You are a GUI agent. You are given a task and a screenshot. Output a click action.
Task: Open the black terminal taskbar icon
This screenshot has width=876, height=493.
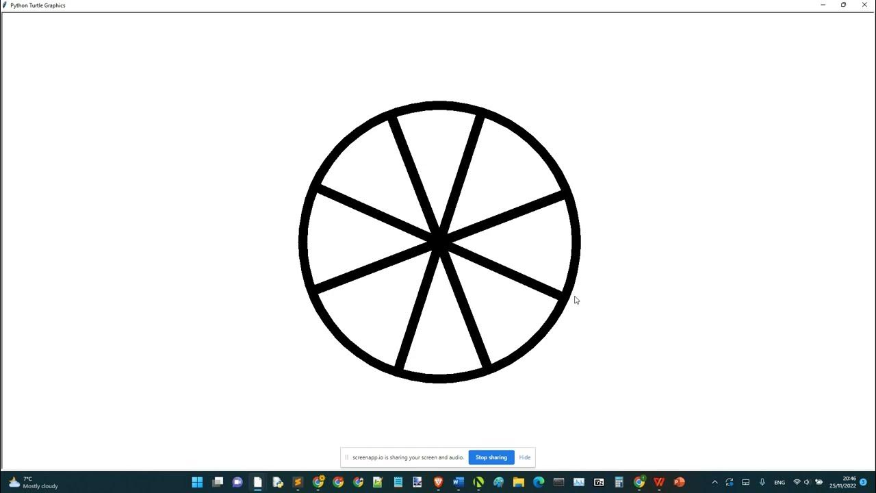tap(558, 482)
